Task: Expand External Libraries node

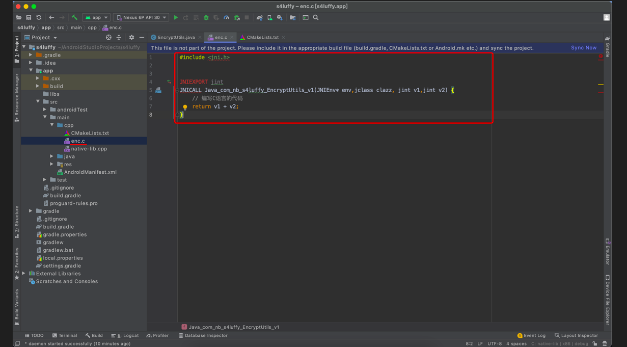Action: (23, 274)
